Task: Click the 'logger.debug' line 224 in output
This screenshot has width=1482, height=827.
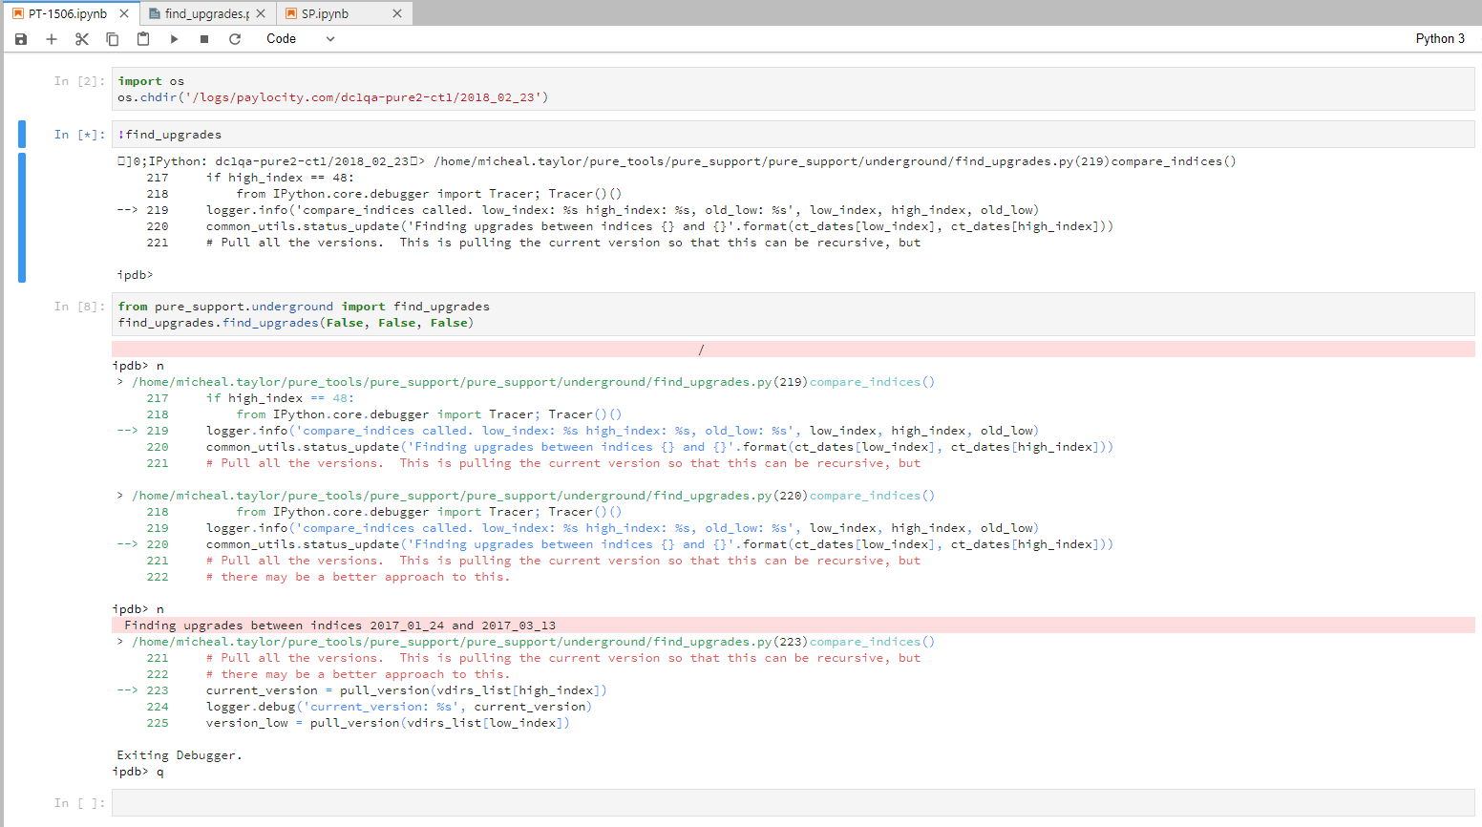Action: click(x=398, y=707)
